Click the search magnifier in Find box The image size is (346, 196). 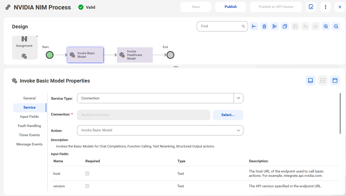(x=243, y=26)
